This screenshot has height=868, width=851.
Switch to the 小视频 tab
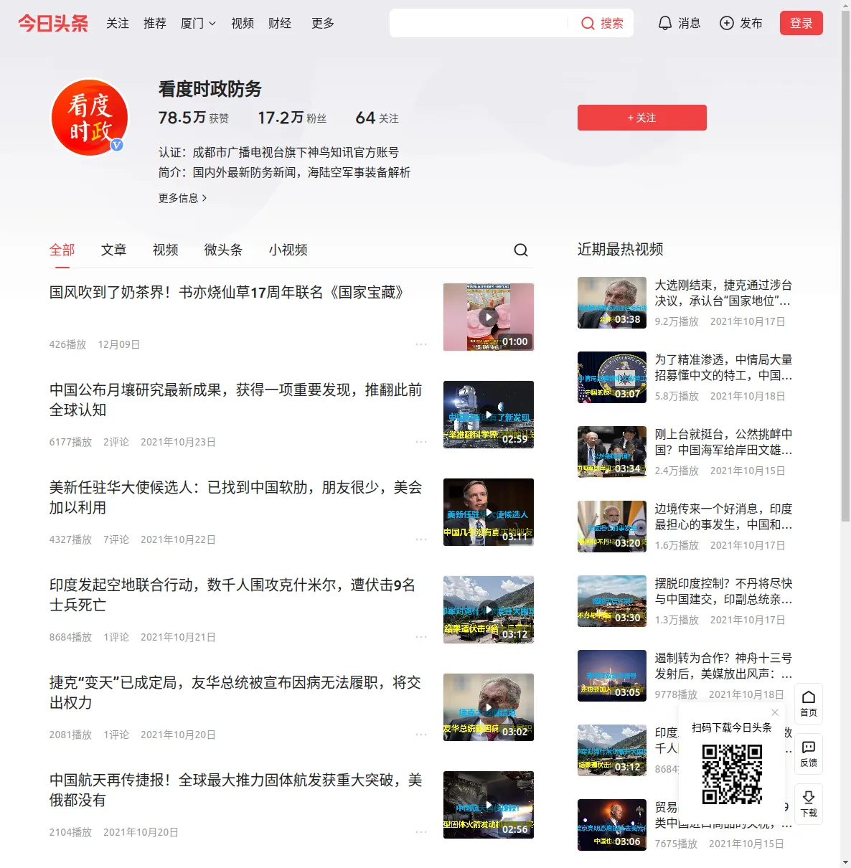[288, 250]
